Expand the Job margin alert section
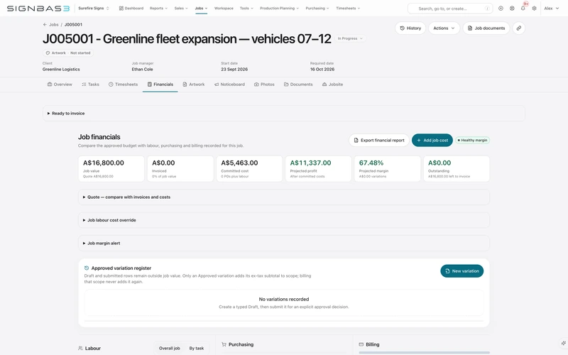 283,243
